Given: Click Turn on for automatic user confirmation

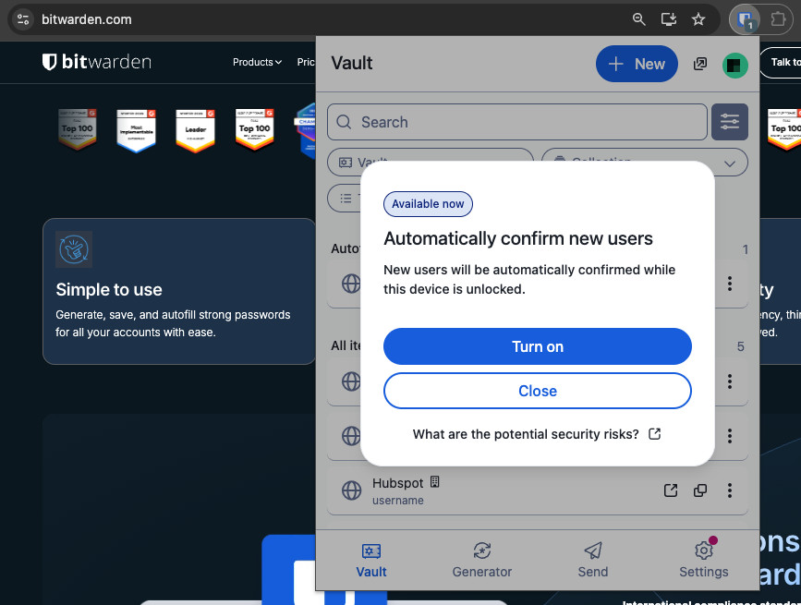Looking at the screenshot, I should (x=537, y=346).
